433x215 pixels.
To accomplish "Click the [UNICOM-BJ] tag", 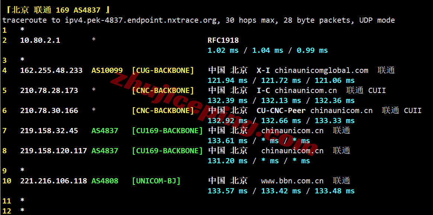I will (156, 181).
